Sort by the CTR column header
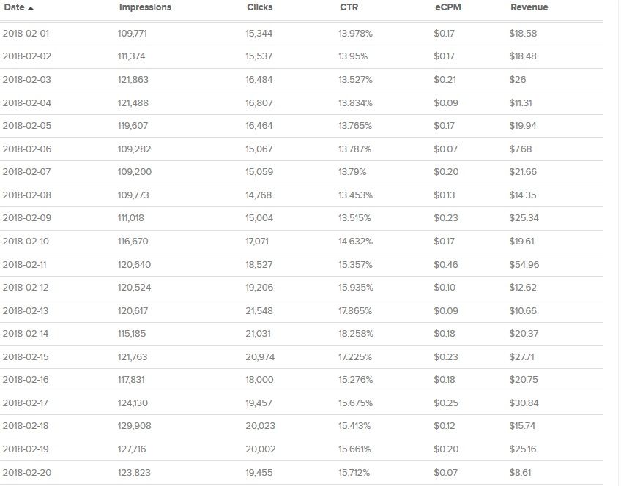The height and width of the screenshot is (486, 621). tap(349, 7)
